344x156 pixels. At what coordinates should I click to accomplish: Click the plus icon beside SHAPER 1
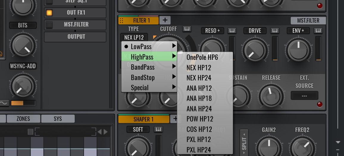click(x=175, y=119)
